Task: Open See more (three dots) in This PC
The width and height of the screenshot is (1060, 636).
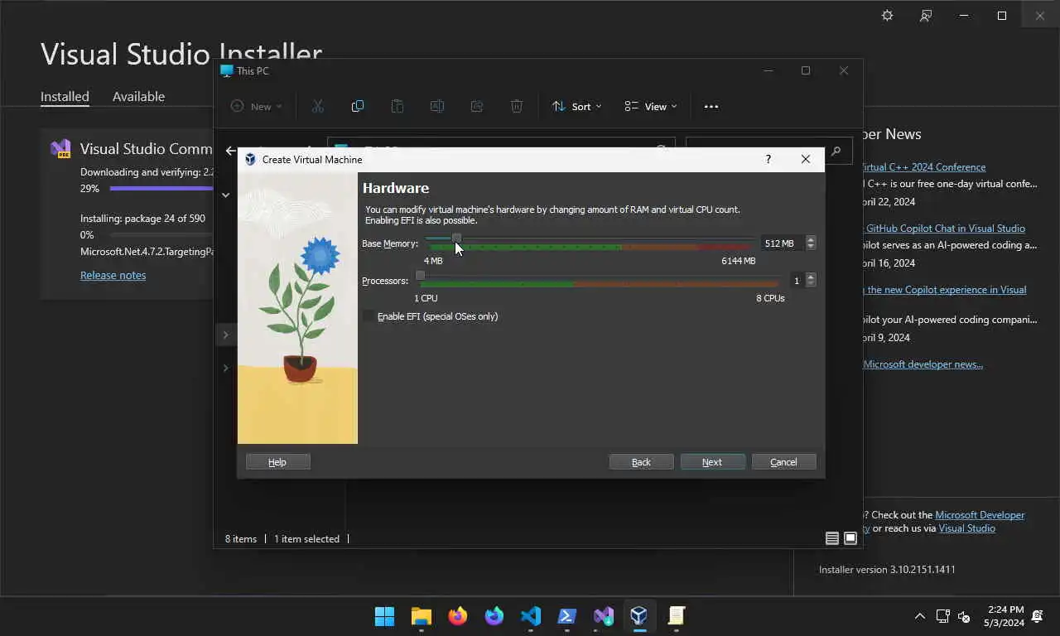Action: click(711, 106)
